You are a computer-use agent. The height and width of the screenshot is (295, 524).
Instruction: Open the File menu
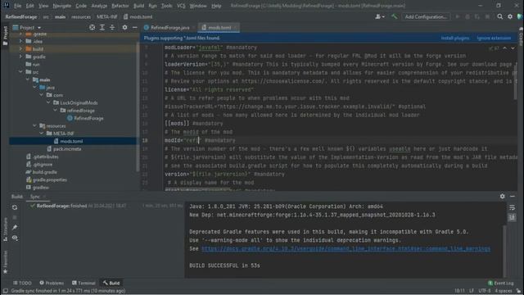[x=17, y=6]
